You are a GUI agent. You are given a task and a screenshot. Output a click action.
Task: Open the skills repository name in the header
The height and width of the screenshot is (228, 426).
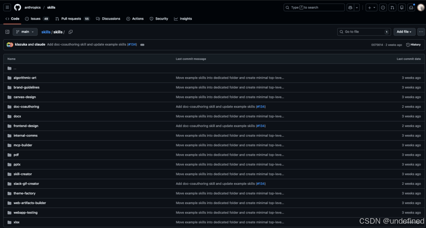[x=51, y=7]
